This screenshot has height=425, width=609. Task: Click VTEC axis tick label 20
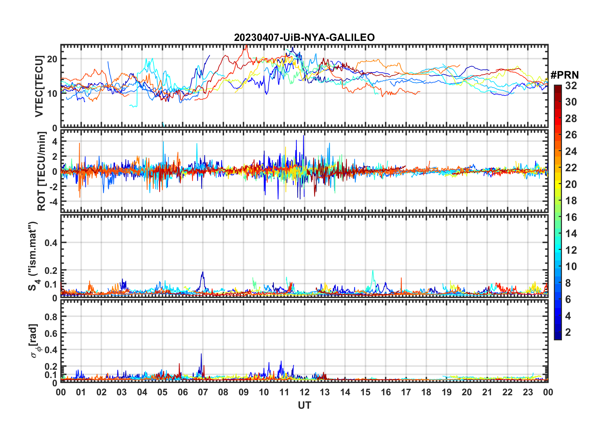coord(52,59)
